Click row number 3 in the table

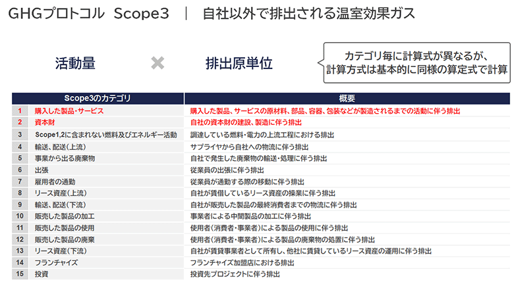pyautogui.click(x=20, y=134)
